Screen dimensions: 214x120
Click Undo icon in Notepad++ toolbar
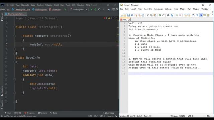[x=160, y=15]
